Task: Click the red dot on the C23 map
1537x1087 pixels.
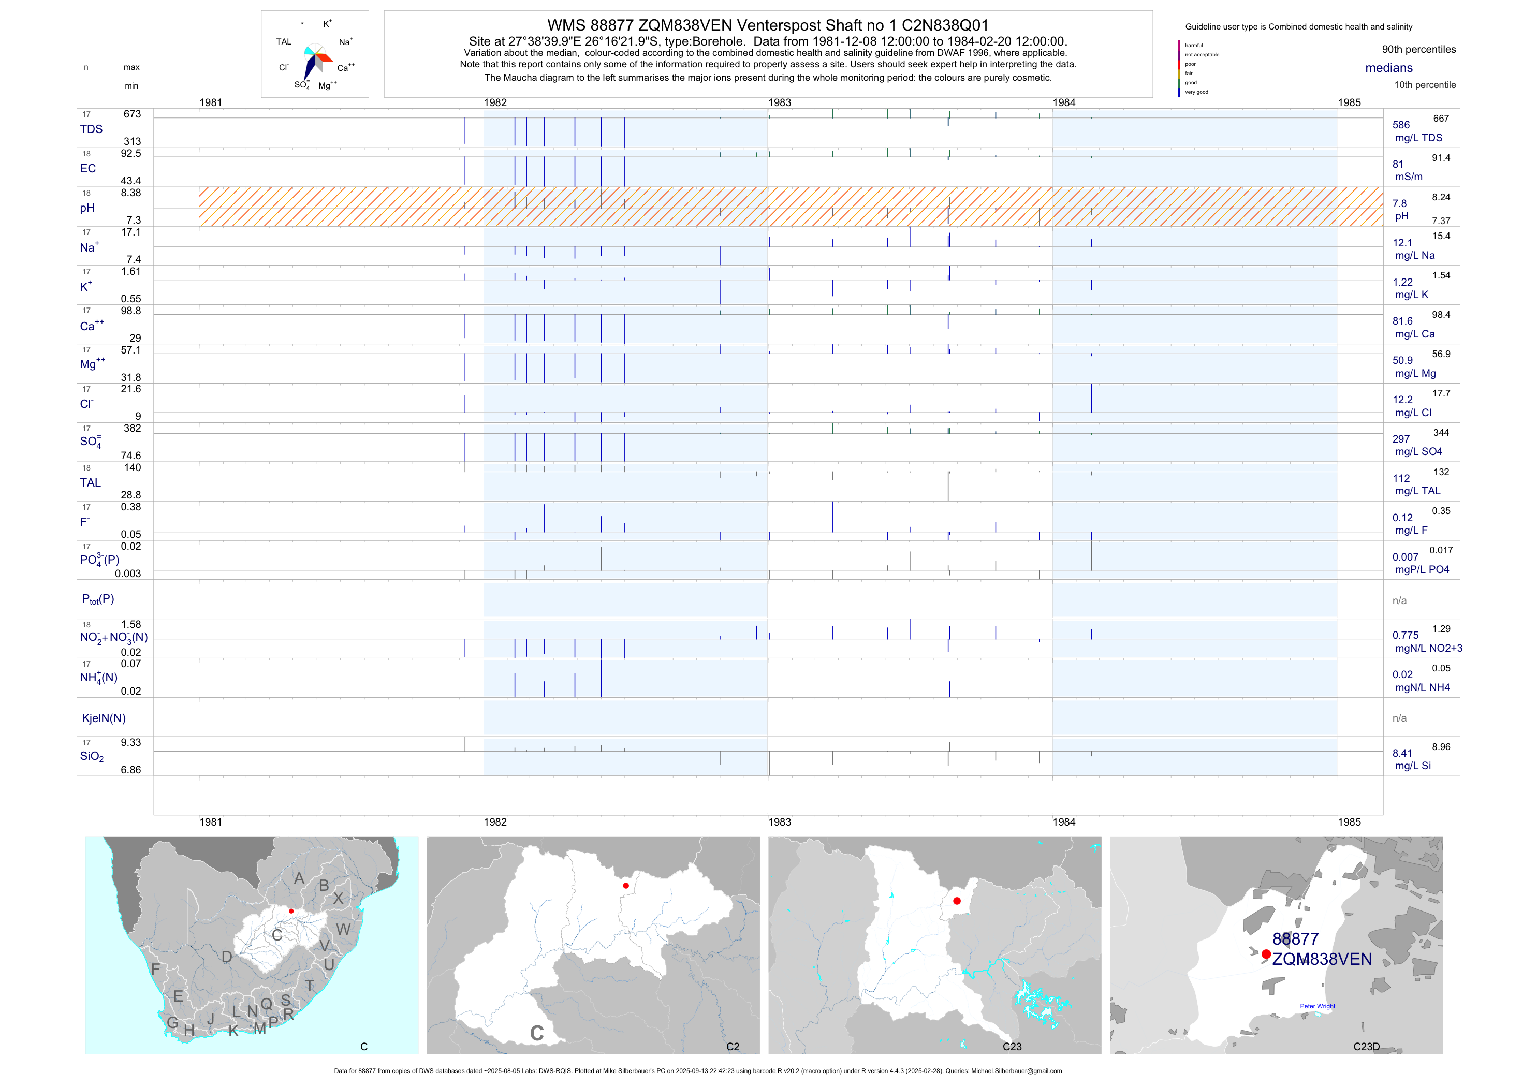Action: click(957, 901)
